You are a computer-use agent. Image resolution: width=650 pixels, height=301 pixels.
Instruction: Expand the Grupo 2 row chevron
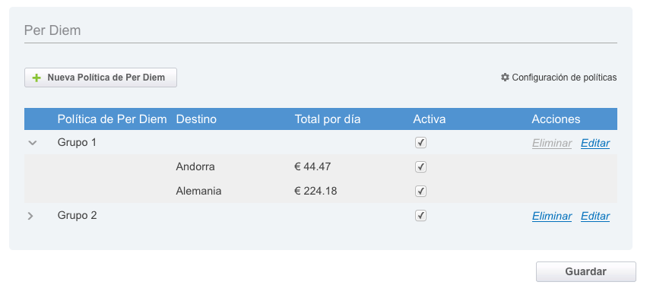[30, 216]
